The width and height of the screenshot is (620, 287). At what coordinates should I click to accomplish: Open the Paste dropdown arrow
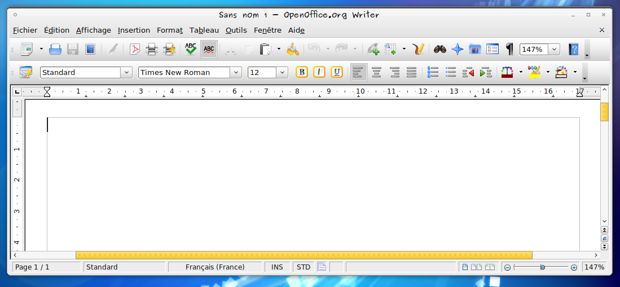click(279, 50)
